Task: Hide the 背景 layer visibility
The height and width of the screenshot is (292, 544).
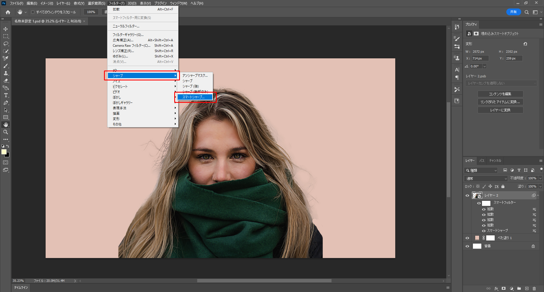Action: coord(467,246)
